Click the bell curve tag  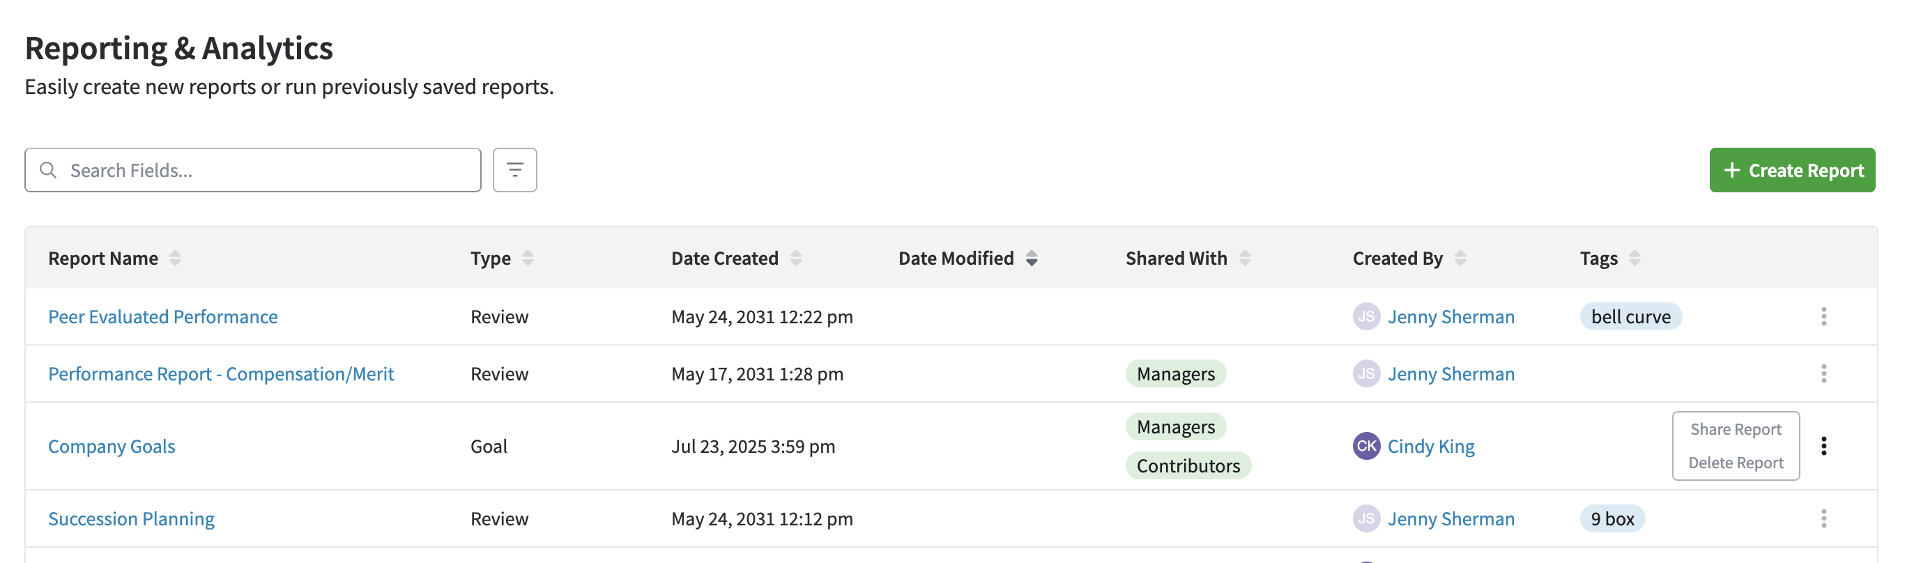coord(1630,316)
